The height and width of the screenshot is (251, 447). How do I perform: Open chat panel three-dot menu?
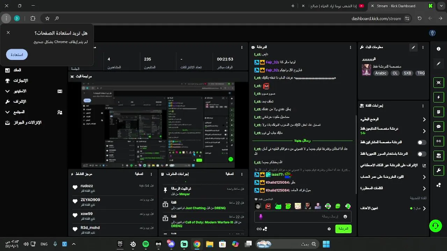click(351, 47)
